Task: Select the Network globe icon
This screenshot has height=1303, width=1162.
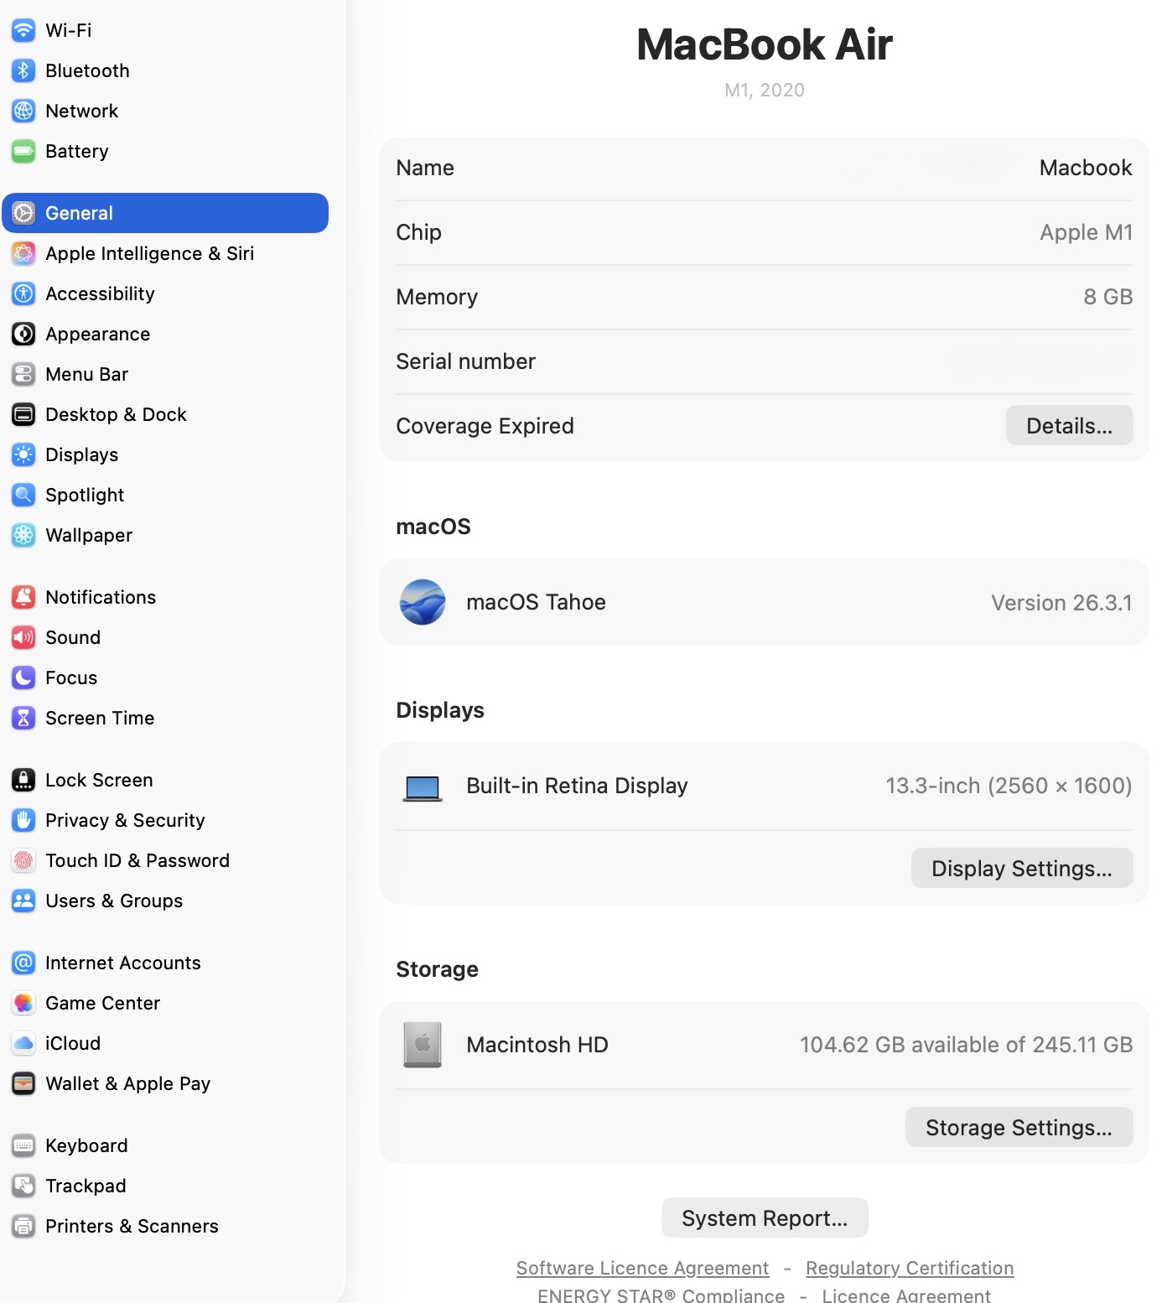Action: [23, 111]
